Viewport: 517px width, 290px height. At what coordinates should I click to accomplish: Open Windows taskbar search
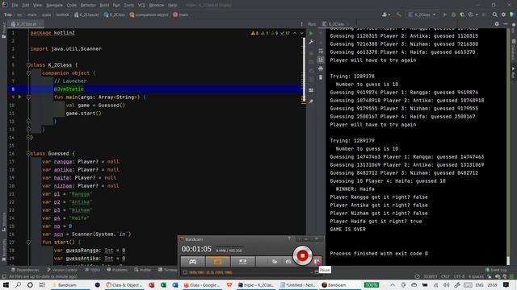coord(18,284)
